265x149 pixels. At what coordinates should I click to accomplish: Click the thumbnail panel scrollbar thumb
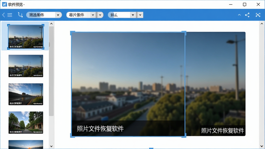(51, 71)
